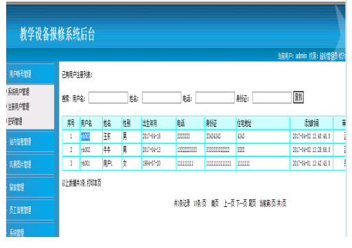Image resolution: width=352 pixels, height=248 pixels.
Task: Click the 用户名 column header
Action: coord(86,123)
